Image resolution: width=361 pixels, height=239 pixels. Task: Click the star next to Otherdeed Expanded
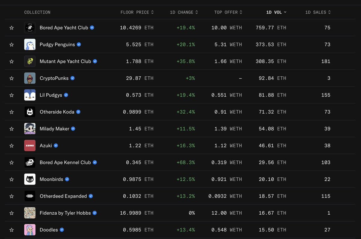coord(11,196)
